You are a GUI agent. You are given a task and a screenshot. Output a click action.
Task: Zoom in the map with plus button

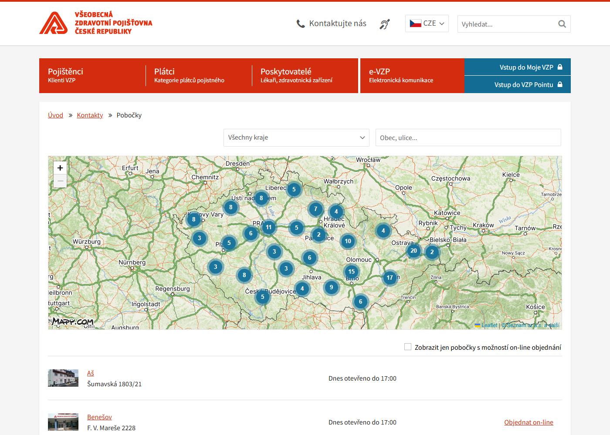coord(60,168)
